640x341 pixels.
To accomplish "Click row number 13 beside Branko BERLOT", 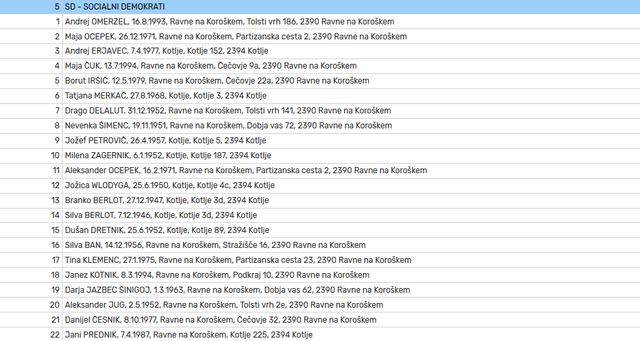I will coord(55,200).
